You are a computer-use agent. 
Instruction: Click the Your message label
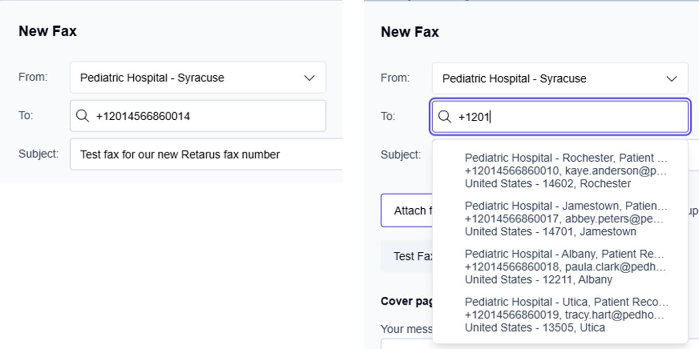point(406,329)
